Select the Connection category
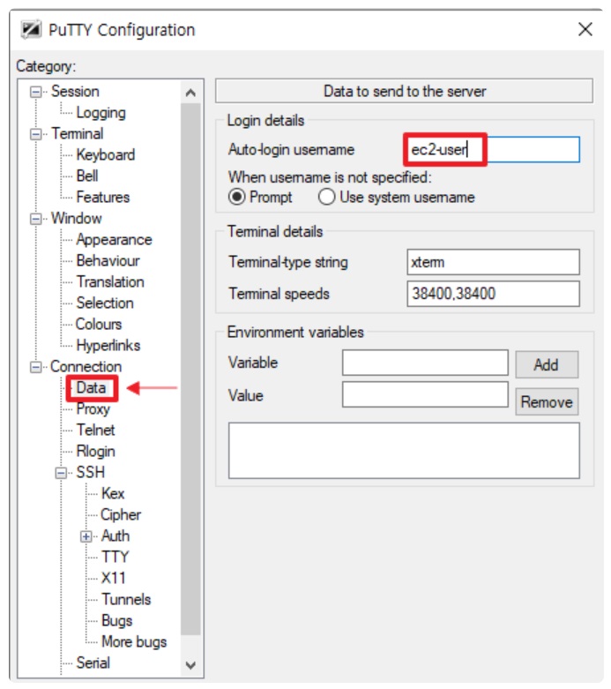This screenshot has width=611, height=689. tap(86, 366)
